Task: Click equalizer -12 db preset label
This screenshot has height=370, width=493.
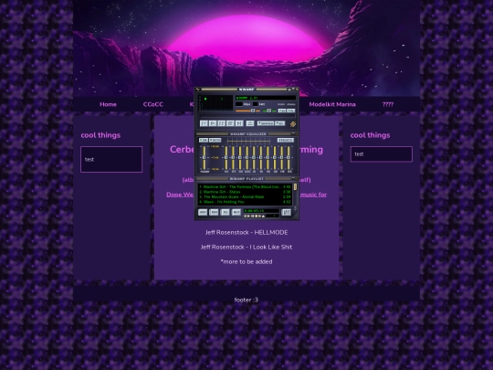Action: pos(215,169)
